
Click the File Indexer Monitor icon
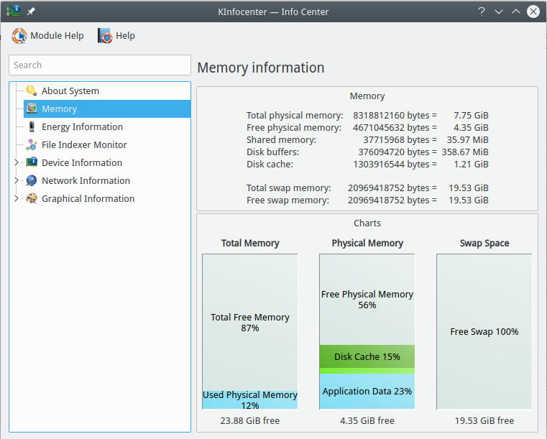(x=32, y=144)
